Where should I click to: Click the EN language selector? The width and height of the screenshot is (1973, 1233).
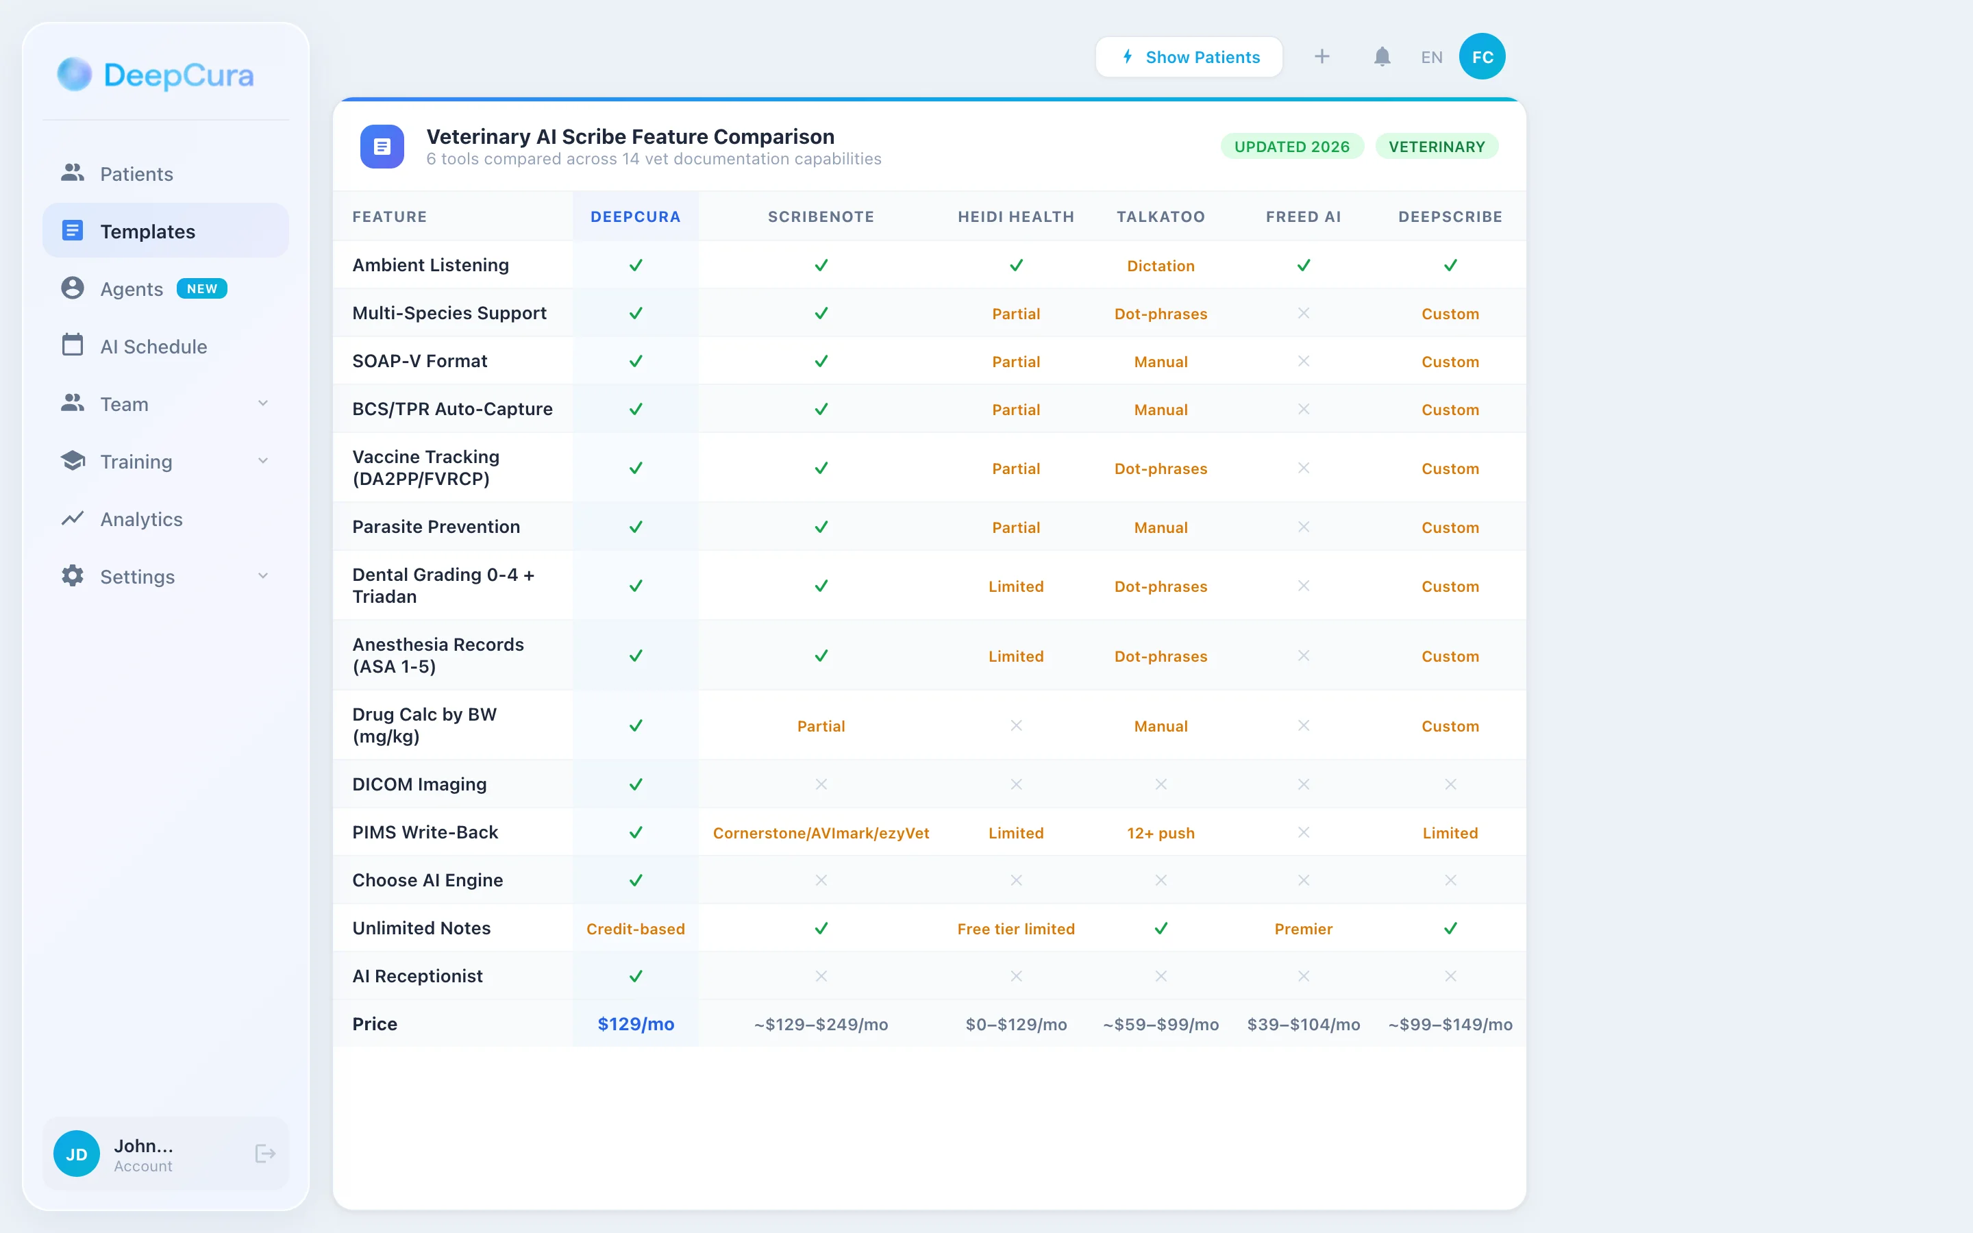(1431, 57)
